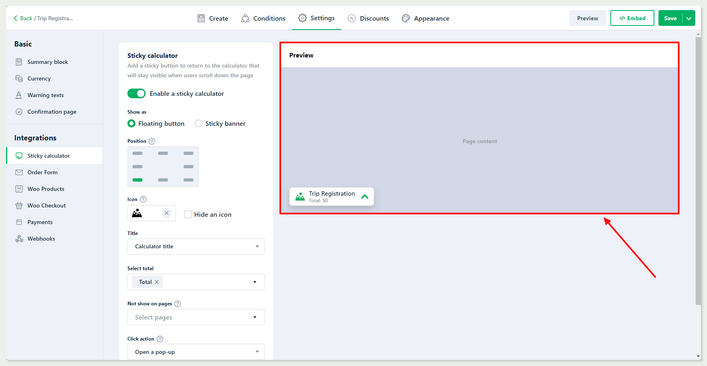
Task: Expand the Save button dropdown arrow
Action: tap(689, 18)
